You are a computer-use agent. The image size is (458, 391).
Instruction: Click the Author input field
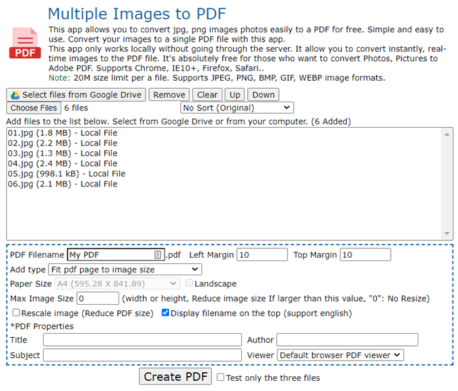(348, 340)
